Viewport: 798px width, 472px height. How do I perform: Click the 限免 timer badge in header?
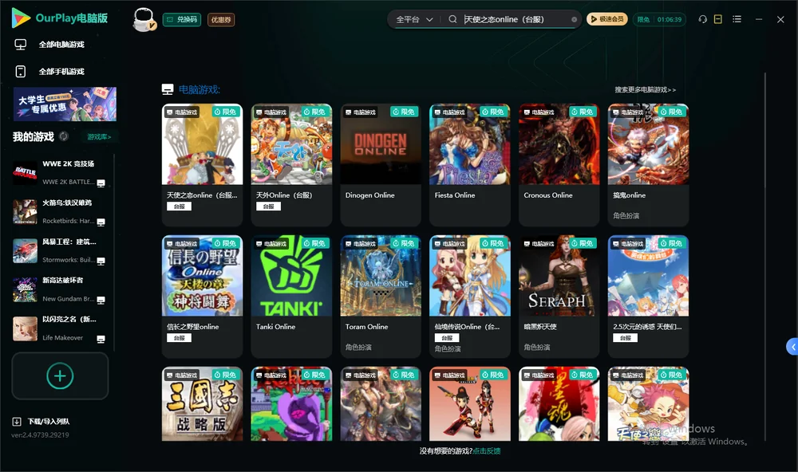pyautogui.click(x=659, y=19)
